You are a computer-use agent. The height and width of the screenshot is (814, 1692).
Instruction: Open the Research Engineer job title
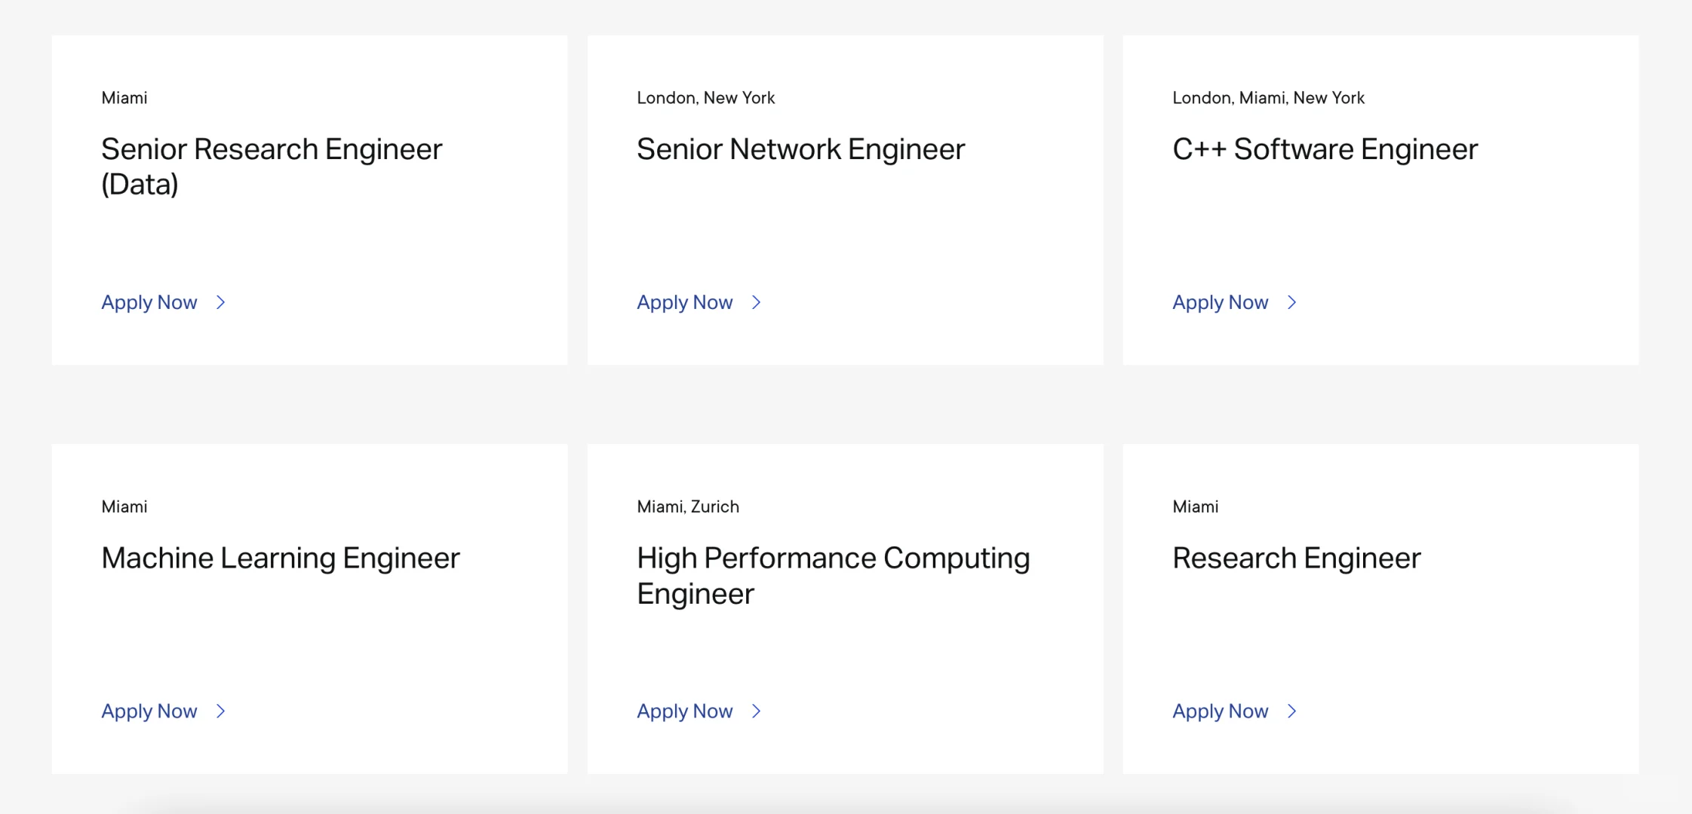[1296, 558]
